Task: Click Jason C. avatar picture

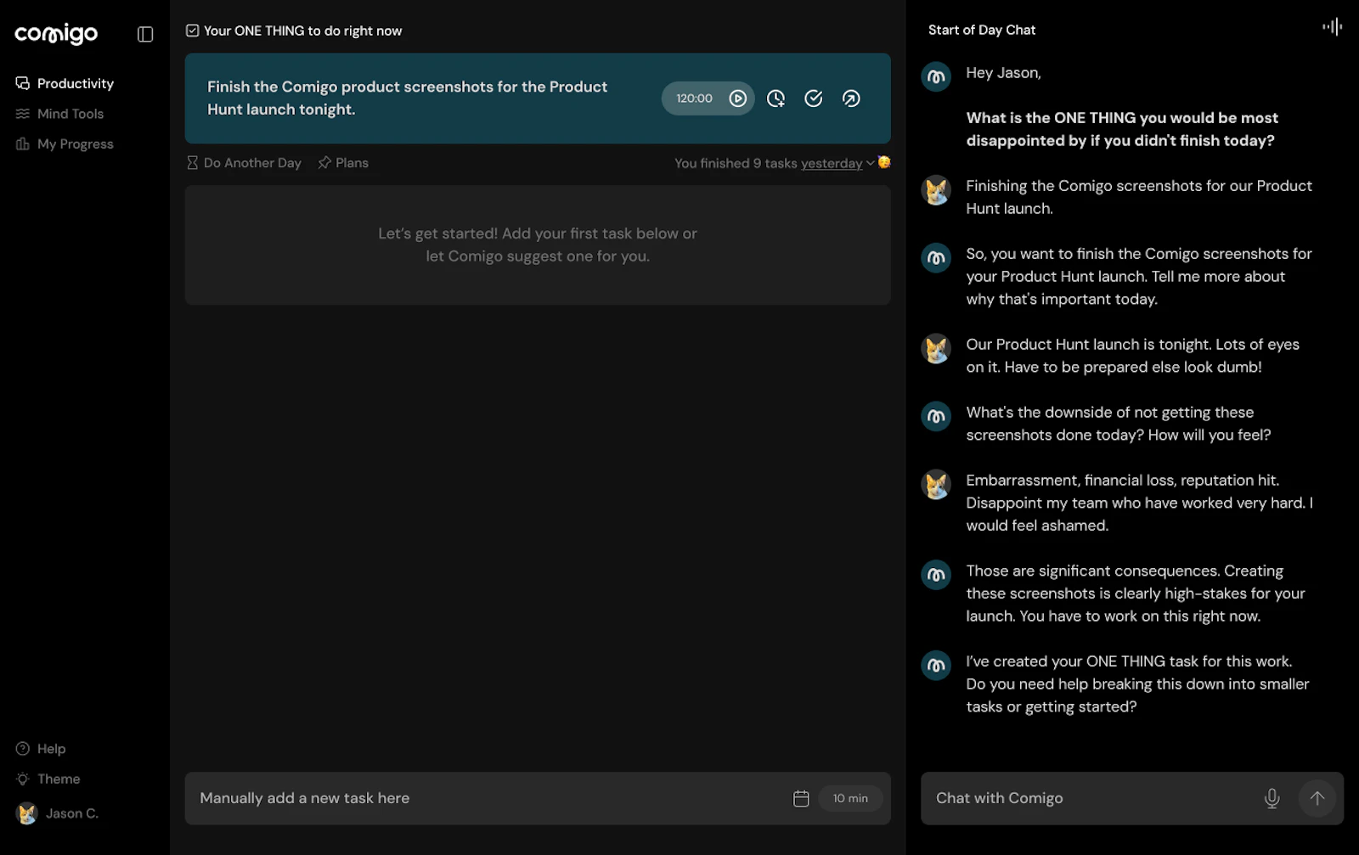Action: [x=27, y=813]
